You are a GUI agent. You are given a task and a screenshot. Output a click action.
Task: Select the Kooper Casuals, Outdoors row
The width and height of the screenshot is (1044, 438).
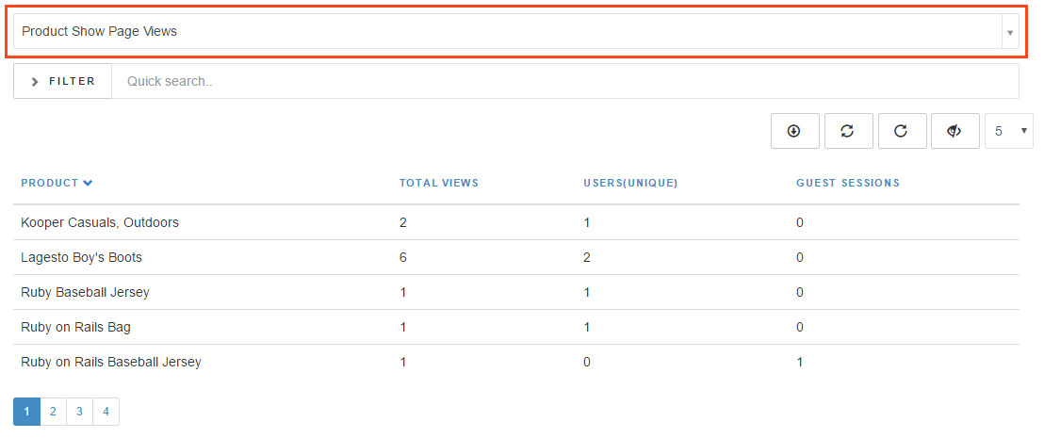click(x=516, y=222)
